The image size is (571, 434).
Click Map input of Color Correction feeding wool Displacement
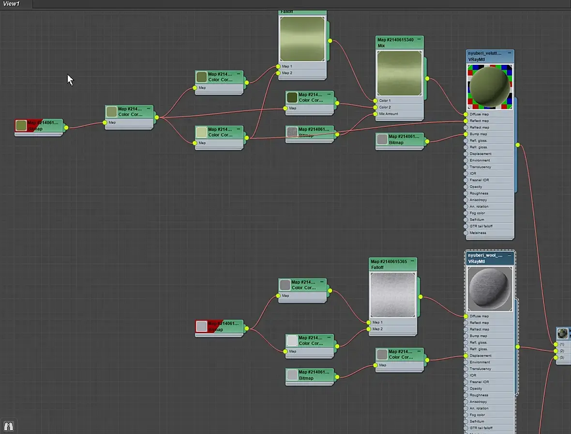pyautogui.click(x=376, y=365)
